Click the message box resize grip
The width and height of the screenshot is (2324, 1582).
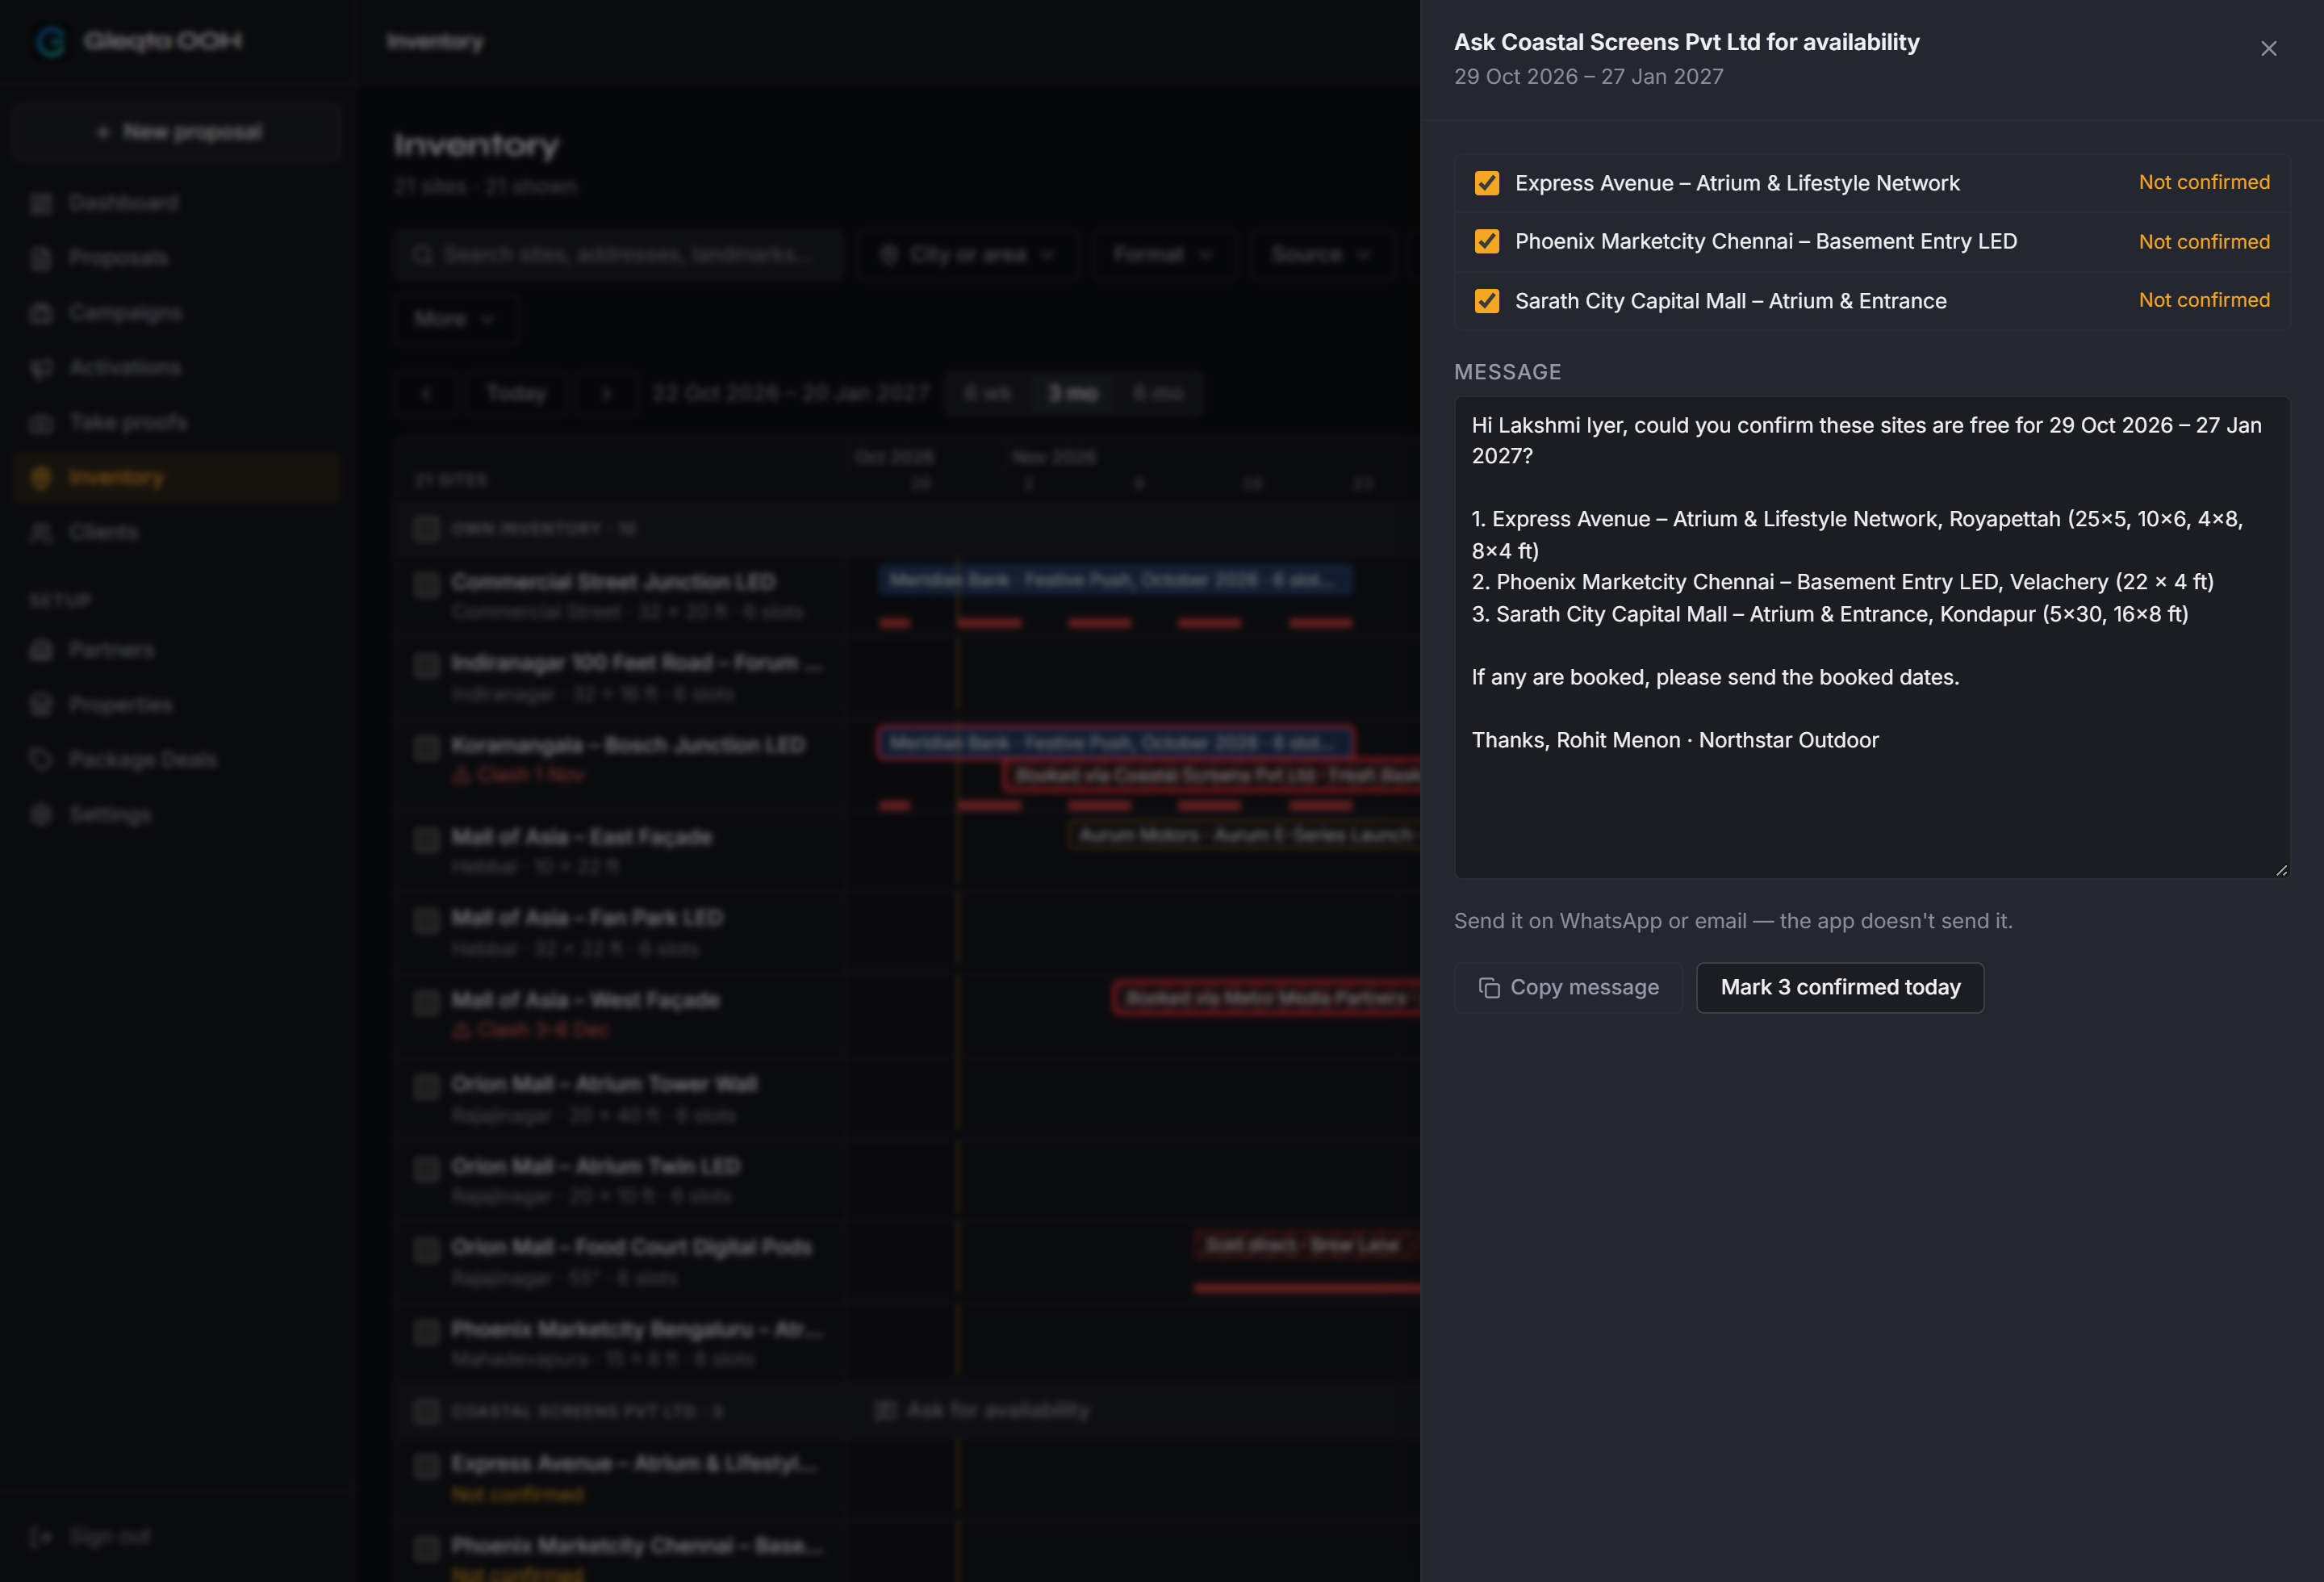[x=2281, y=869]
